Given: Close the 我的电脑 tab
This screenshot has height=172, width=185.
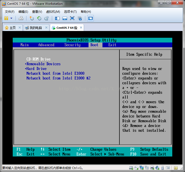Looking at the screenshot, I should (46, 27).
